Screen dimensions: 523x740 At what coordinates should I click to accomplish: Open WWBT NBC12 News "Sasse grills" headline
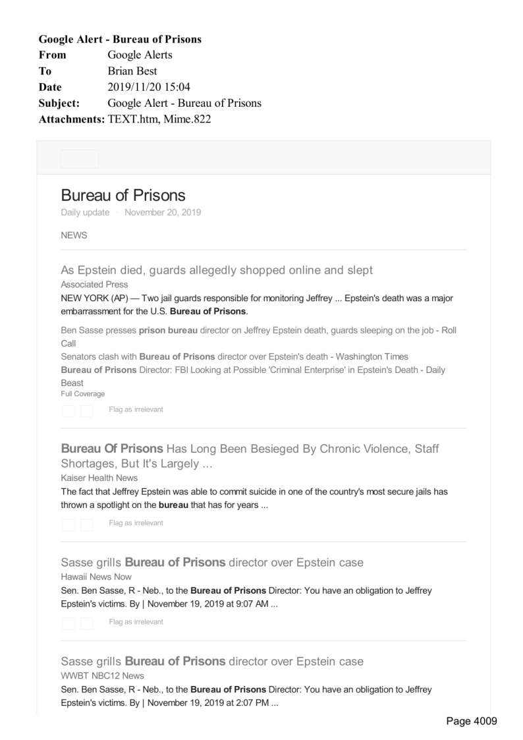point(212,662)
